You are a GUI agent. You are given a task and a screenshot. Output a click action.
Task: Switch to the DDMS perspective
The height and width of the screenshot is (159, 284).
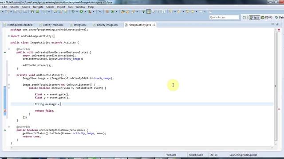pos(267,18)
